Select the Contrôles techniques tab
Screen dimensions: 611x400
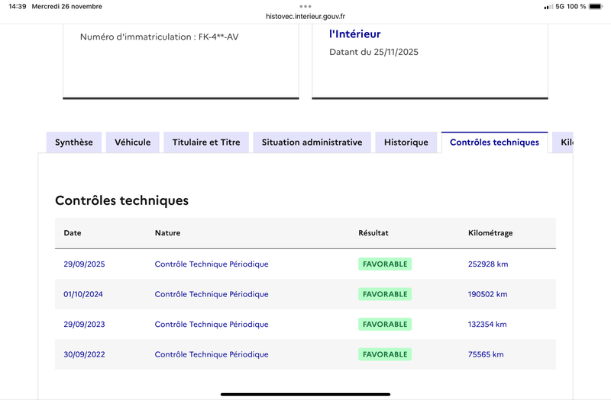[494, 142]
